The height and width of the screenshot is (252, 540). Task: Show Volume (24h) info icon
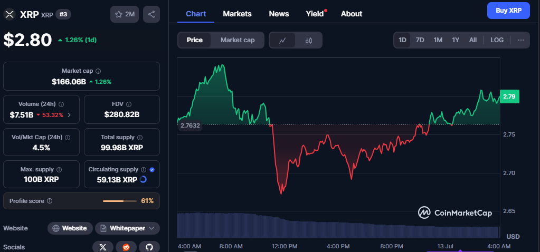(61, 104)
